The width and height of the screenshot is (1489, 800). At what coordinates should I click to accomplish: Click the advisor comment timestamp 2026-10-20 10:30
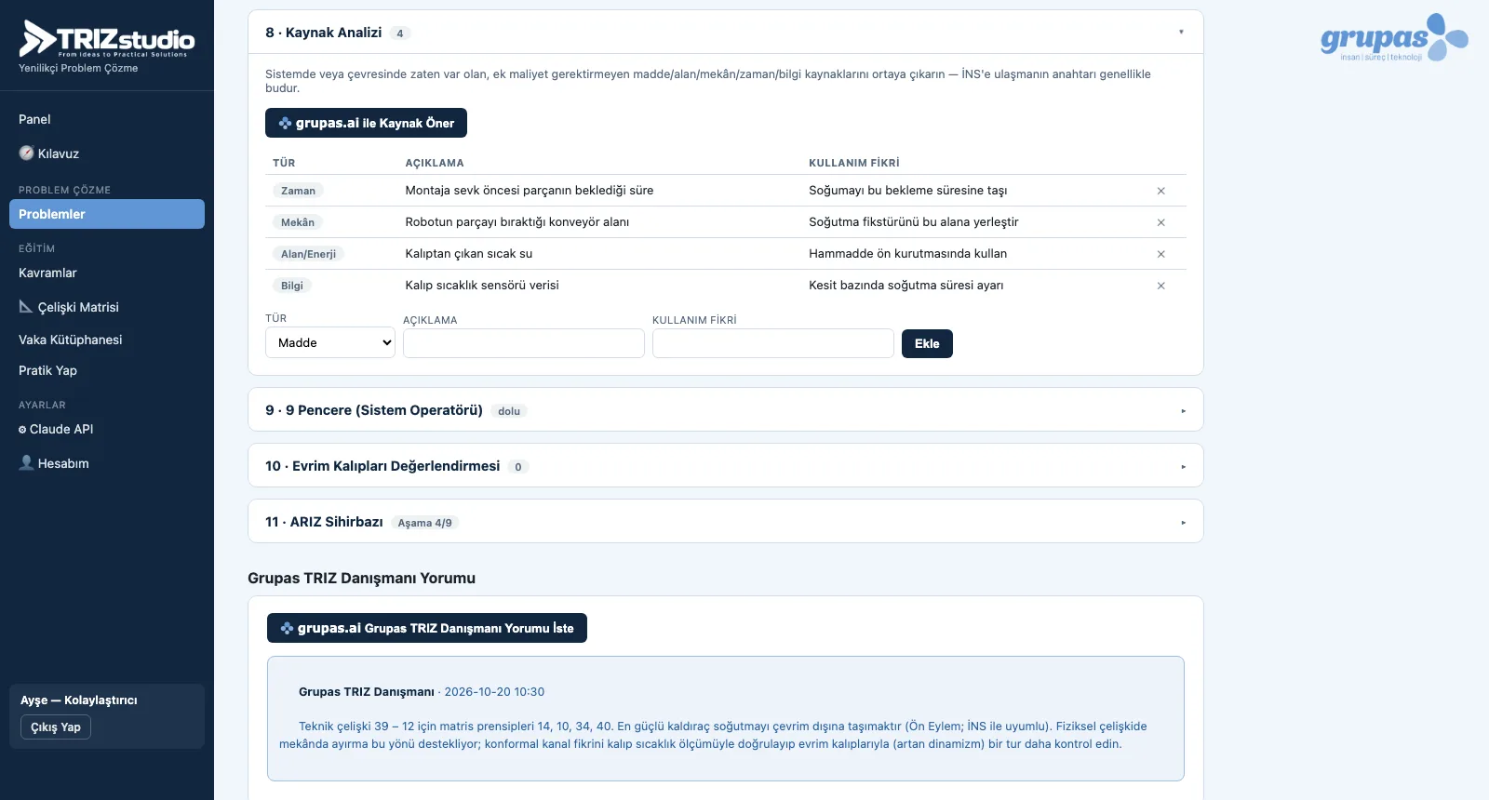494,692
